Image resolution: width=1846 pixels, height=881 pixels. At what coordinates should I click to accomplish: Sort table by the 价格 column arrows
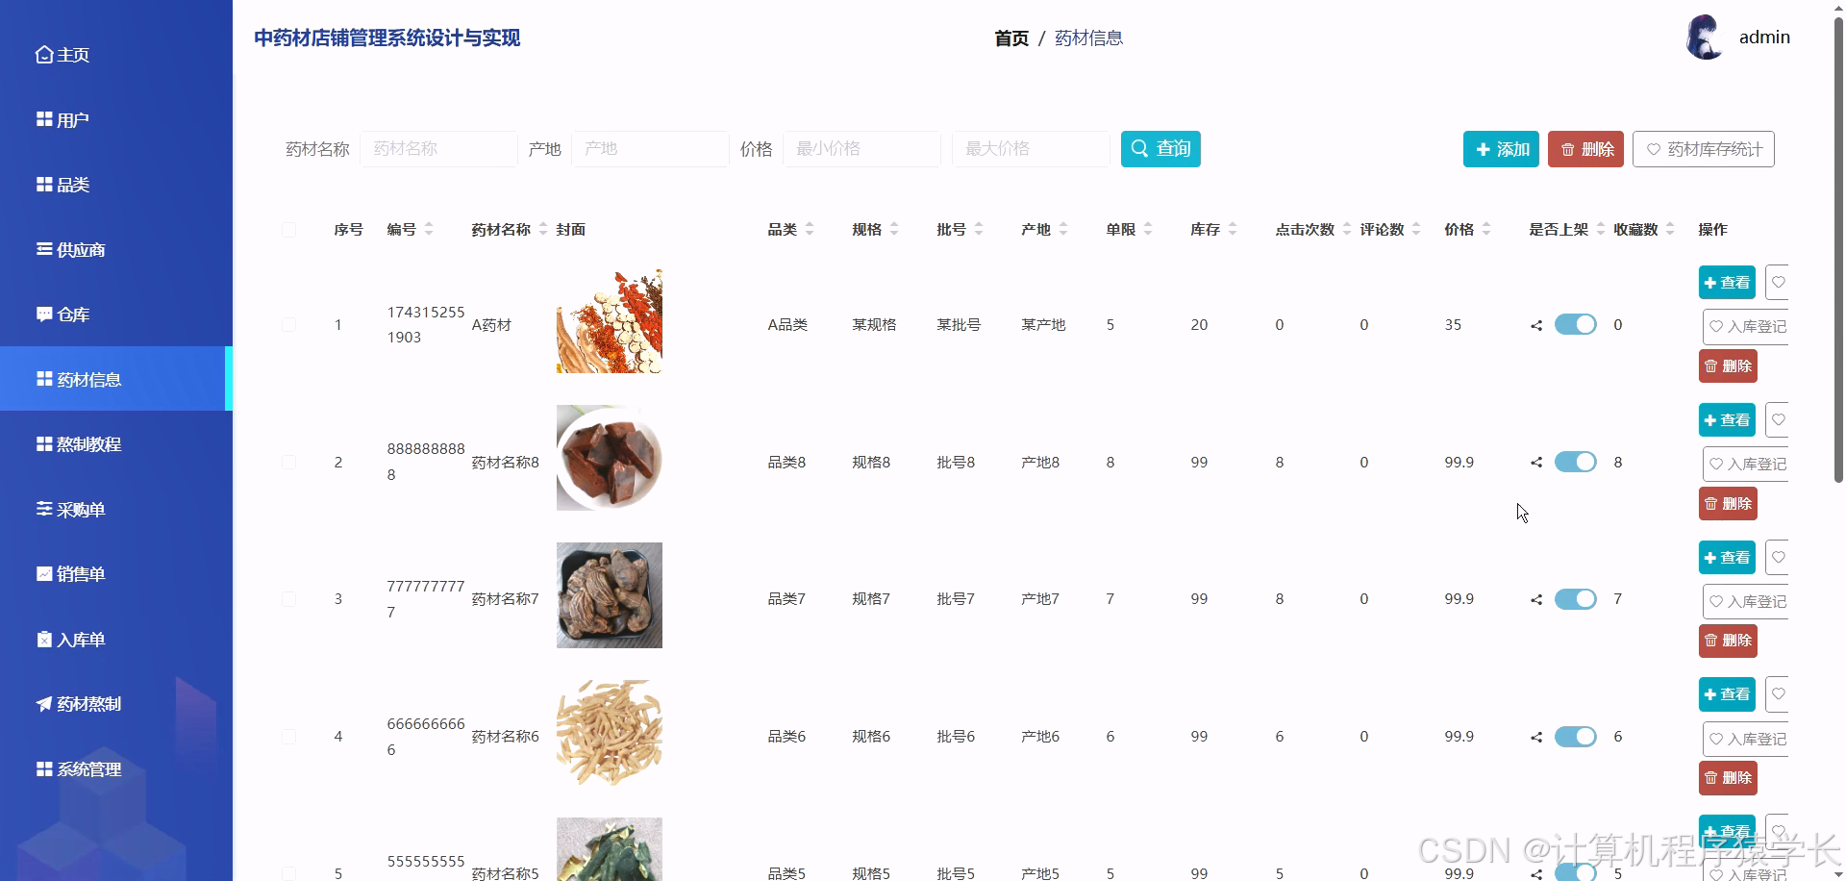[x=1486, y=229]
